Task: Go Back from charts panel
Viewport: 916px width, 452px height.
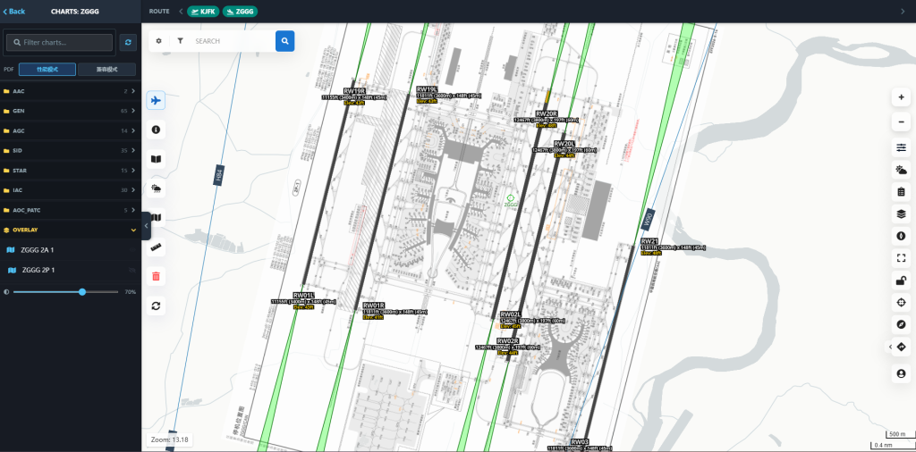Action: (14, 11)
